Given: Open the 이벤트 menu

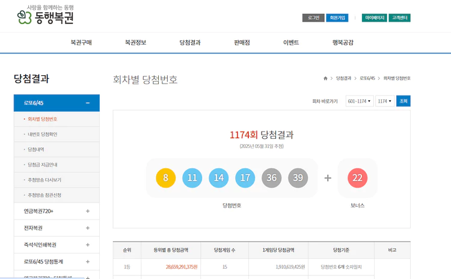Looking at the screenshot, I should (291, 43).
